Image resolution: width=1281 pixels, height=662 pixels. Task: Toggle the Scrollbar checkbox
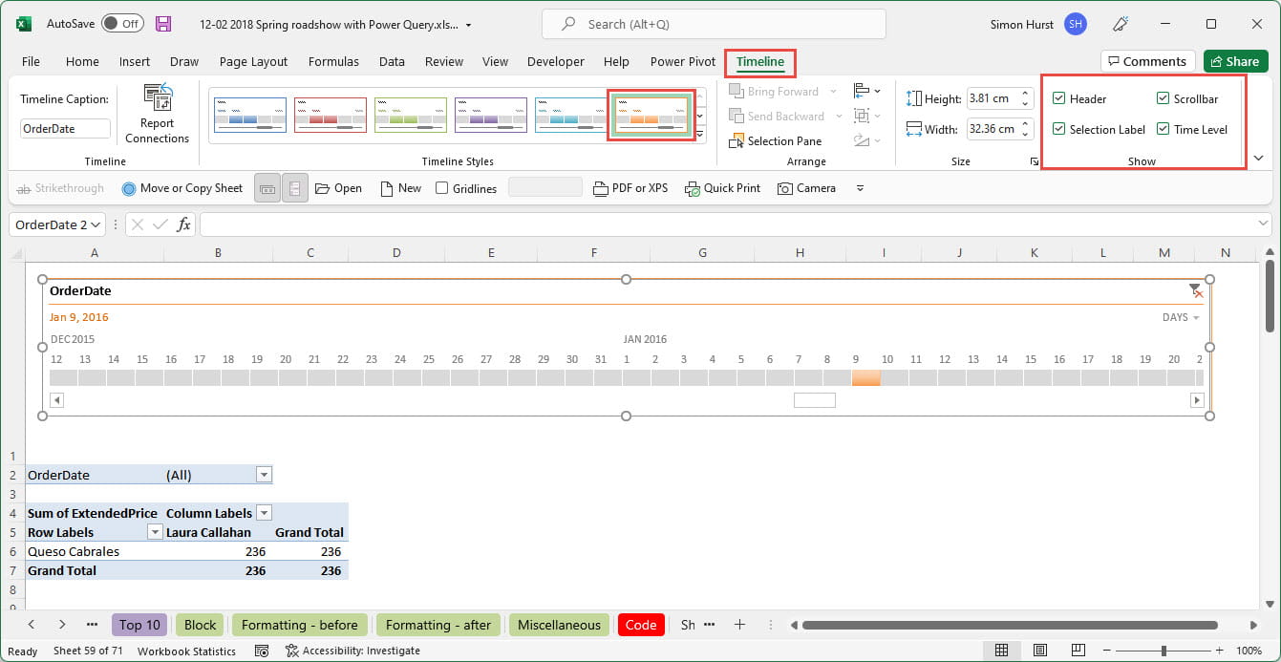(1163, 98)
